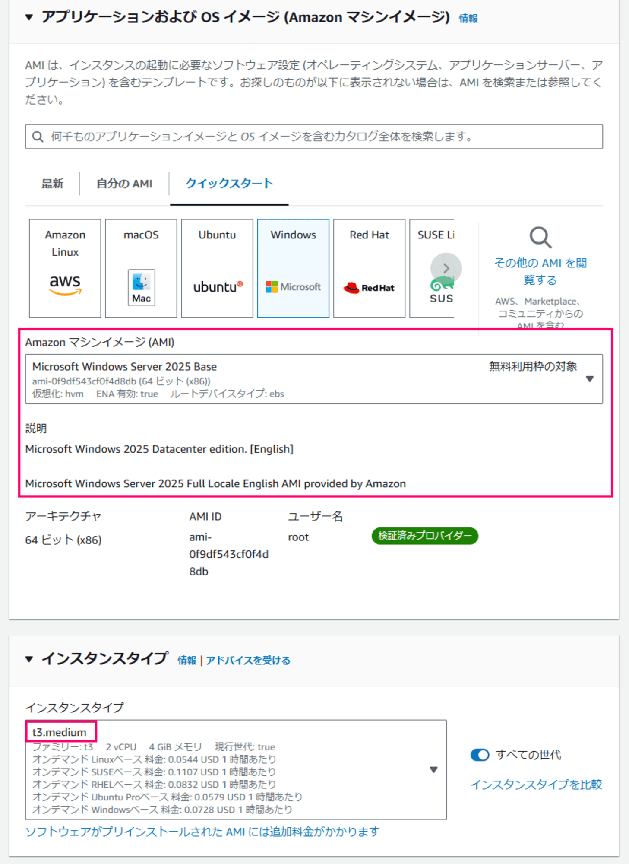This screenshot has width=629, height=864.
Task: Select the Amazon Linux aws logo tile
Action: pyautogui.click(x=65, y=268)
